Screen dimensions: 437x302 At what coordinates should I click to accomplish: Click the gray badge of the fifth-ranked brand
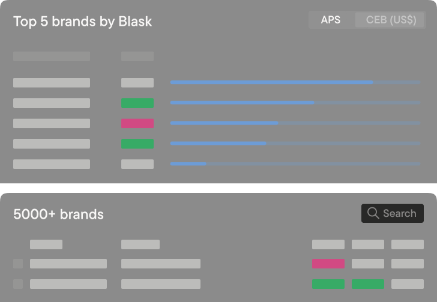[x=137, y=164]
